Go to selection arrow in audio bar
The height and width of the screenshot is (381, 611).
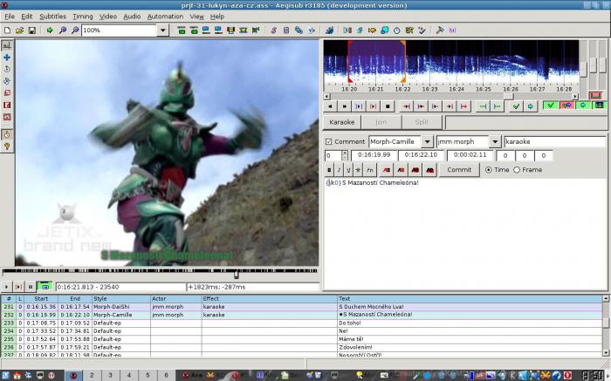(531, 106)
